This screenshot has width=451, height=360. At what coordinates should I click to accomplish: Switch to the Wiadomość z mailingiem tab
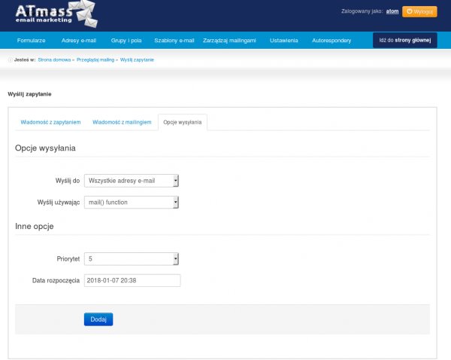(x=122, y=122)
